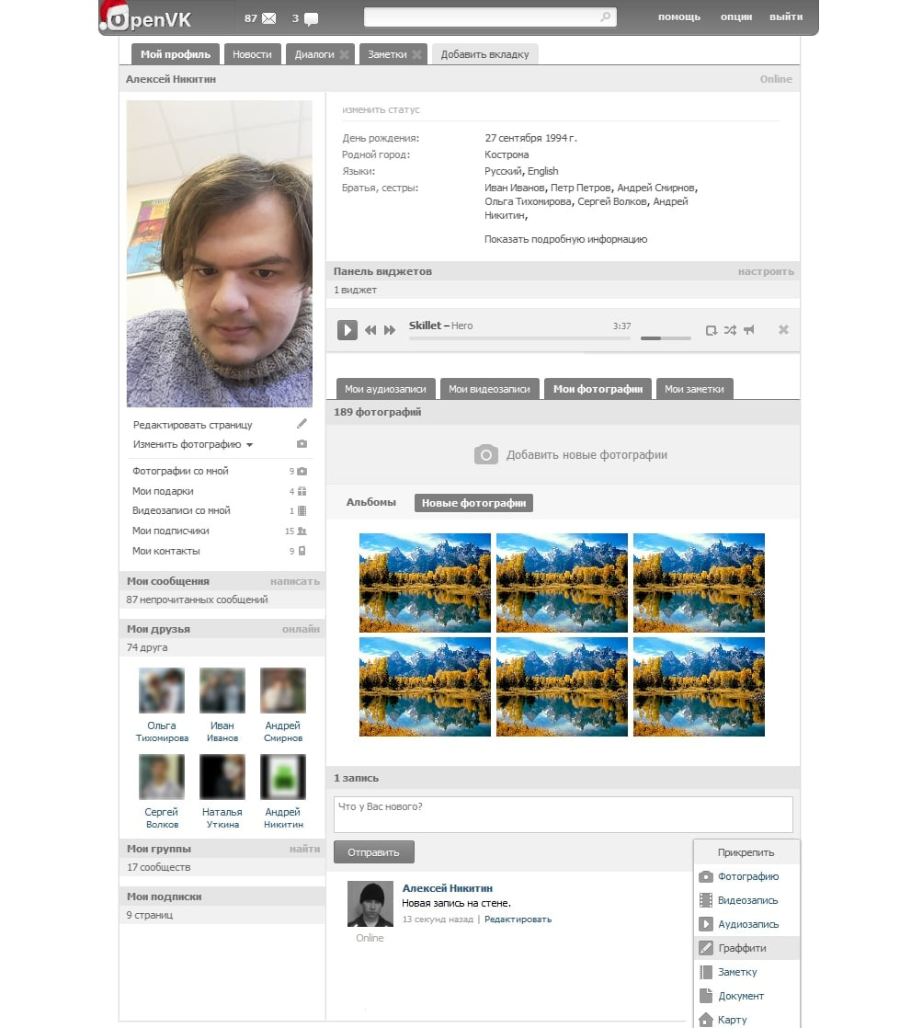Viewport: 911px width, 1028px height.
Task: Expand Изменить фотографию dropdown arrow
Action: pyautogui.click(x=250, y=445)
